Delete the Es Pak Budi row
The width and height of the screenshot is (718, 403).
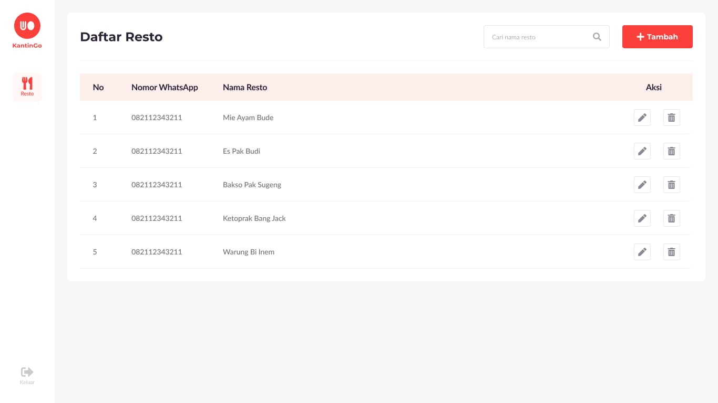(x=672, y=151)
